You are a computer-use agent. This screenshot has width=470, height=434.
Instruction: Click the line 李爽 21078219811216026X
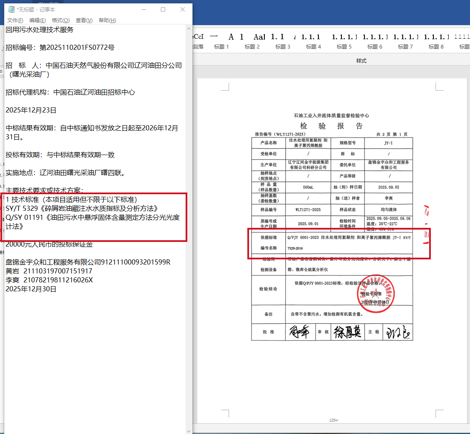point(49,280)
